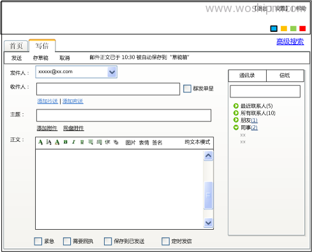Select the second xx contact under 同事
Viewport: 312px width, 252px height.
pyautogui.click(x=243, y=142)
